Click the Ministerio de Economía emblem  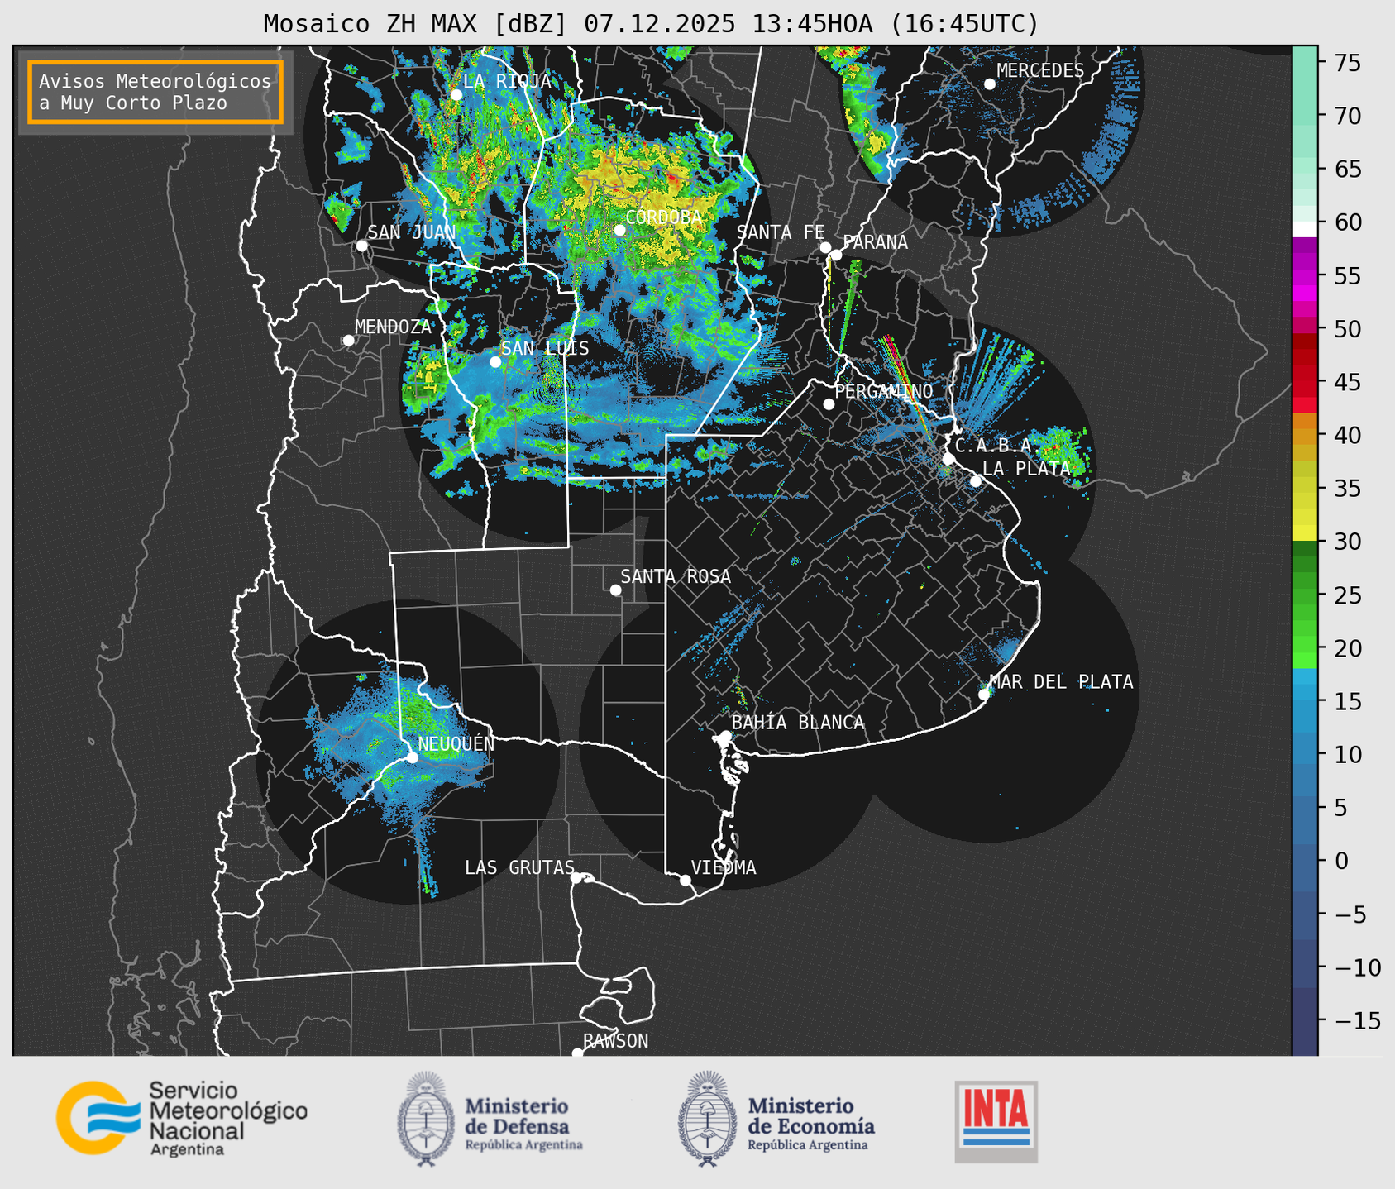[x=708, y=1119]
